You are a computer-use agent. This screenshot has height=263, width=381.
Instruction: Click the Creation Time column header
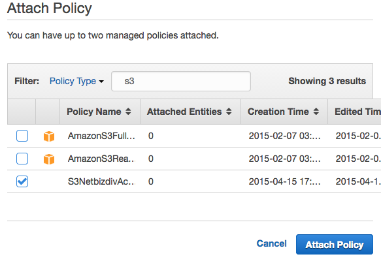coord(284,112)
